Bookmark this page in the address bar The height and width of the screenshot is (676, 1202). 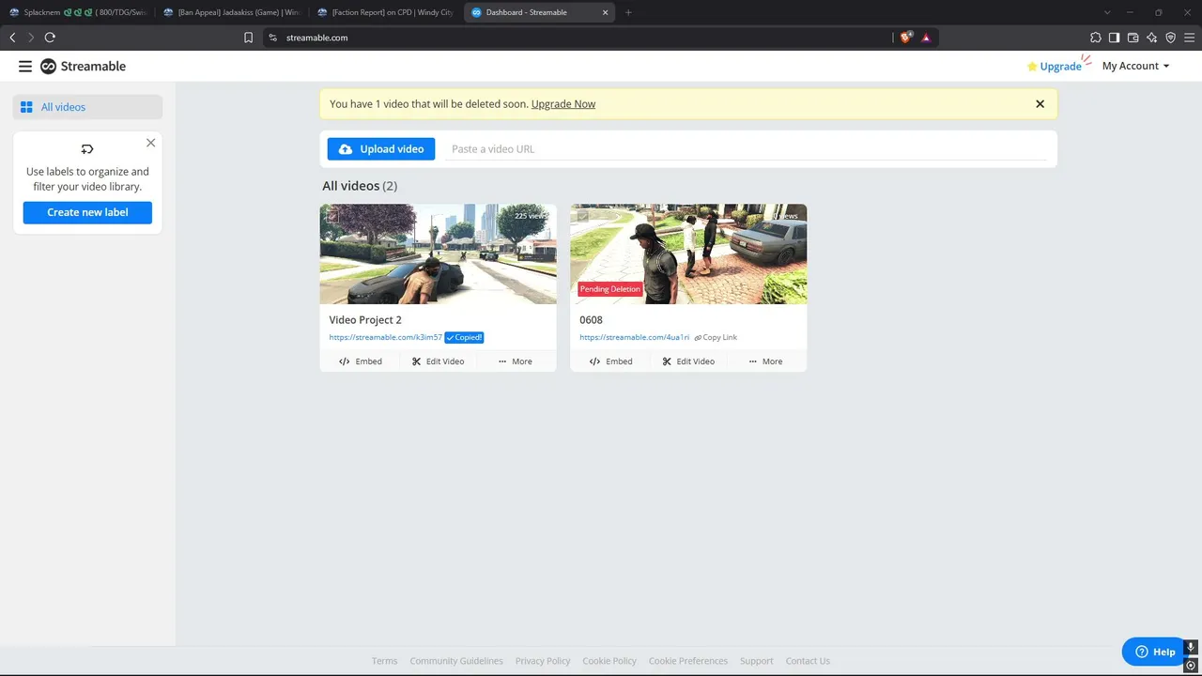click(x=248, y=38)
